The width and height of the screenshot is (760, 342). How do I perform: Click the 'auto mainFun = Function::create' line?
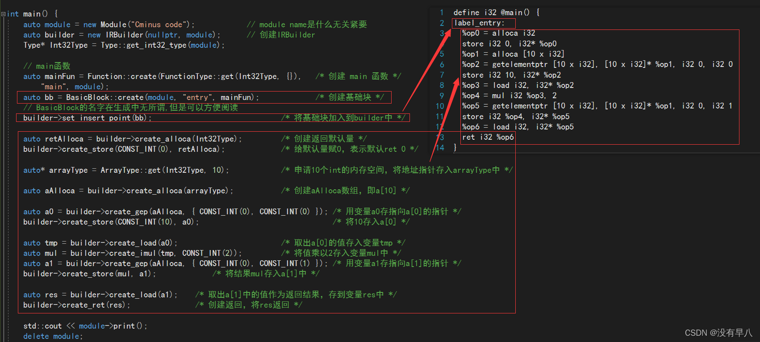(x=162, y=76)
